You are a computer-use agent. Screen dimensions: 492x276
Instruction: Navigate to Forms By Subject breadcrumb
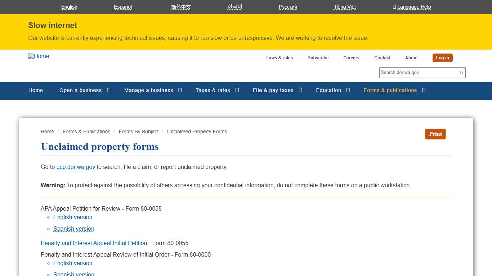(x=138, y=132)
